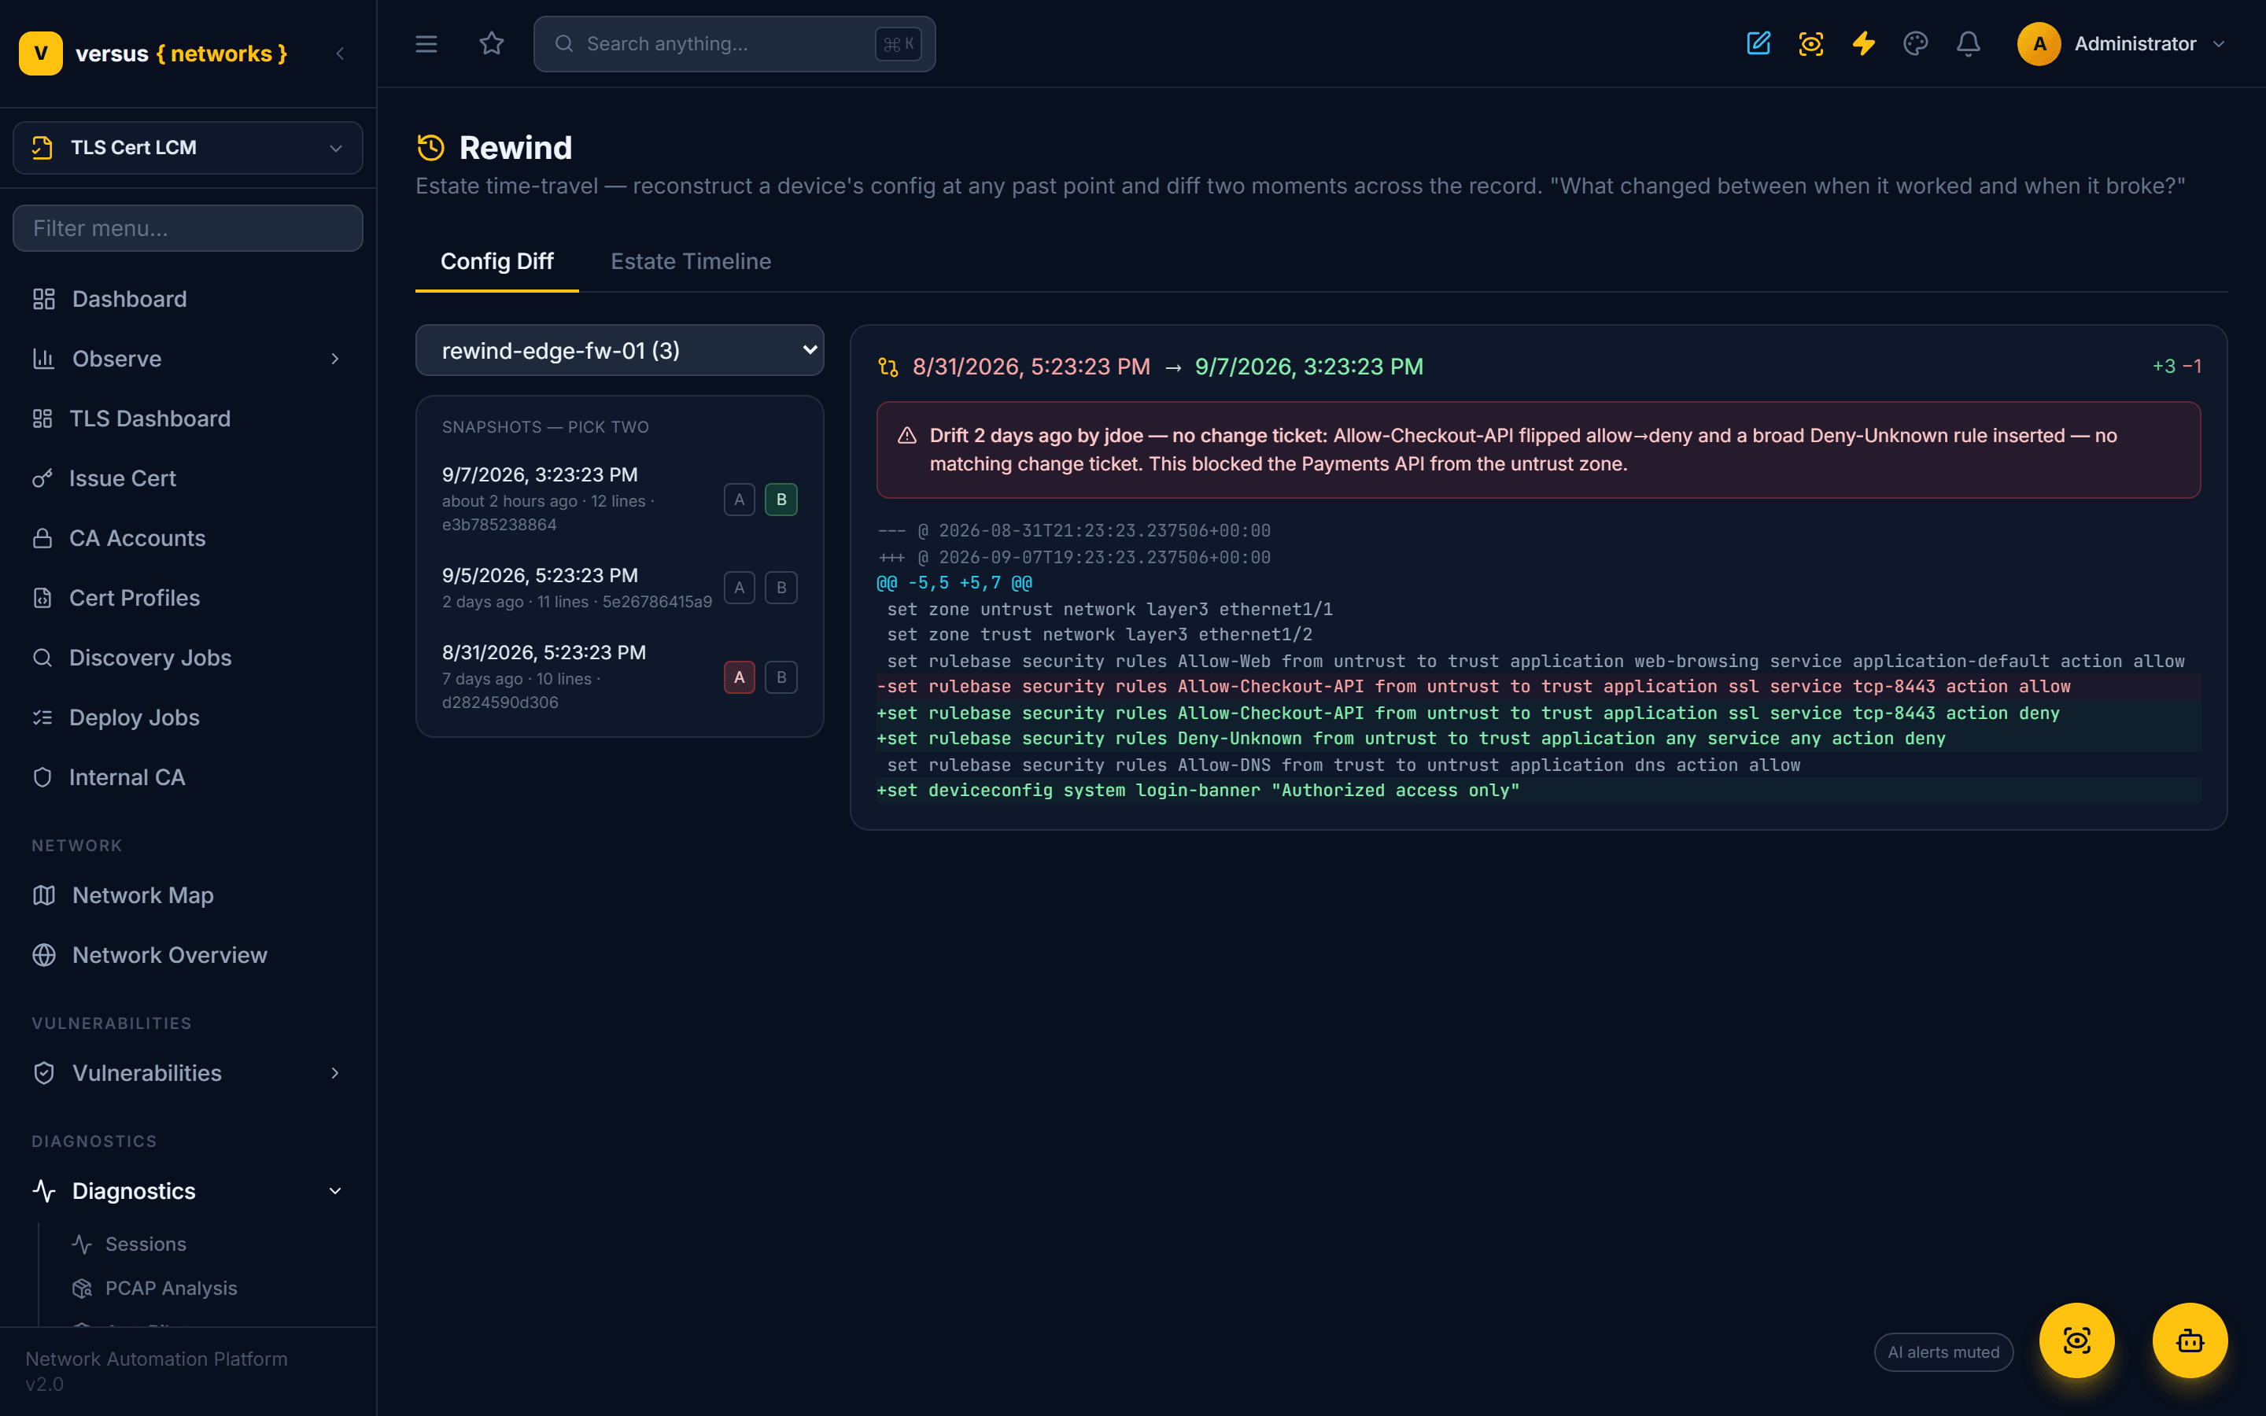Click the Rewind history icon by the title
This screenshot has height=1416, width=2266.
pos(430,147)
